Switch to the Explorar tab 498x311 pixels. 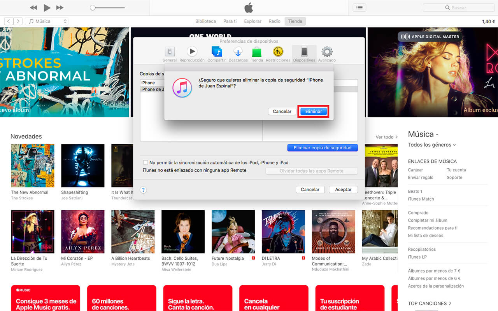point(253,21)
